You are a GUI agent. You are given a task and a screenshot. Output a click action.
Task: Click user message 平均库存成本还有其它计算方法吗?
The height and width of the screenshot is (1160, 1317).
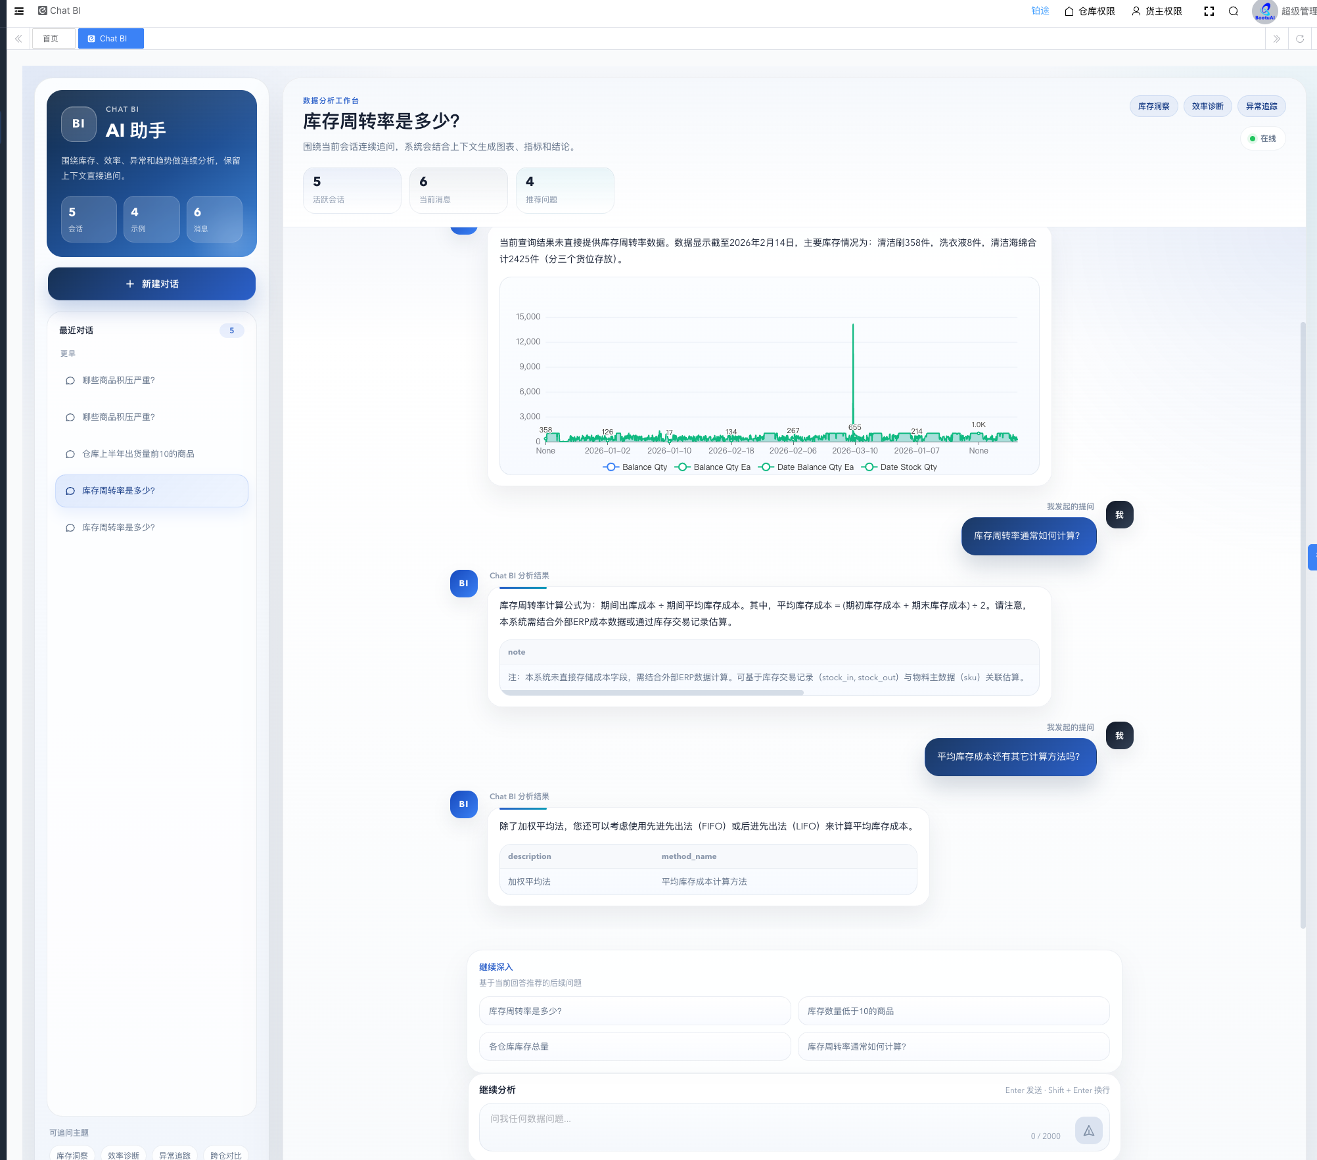click(x=1011, y=757)
